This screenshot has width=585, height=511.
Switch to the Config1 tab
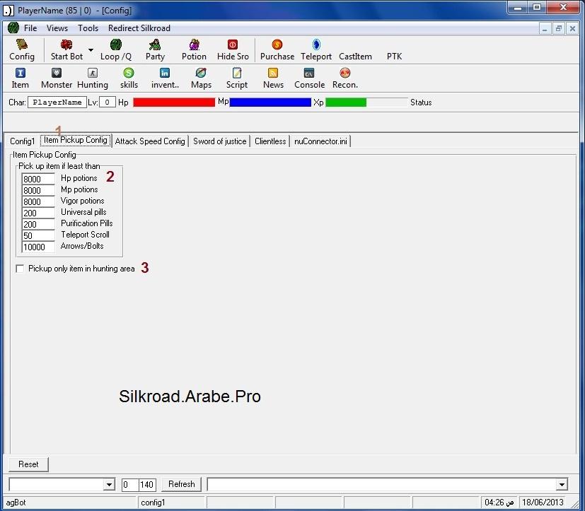click(23, 141)
